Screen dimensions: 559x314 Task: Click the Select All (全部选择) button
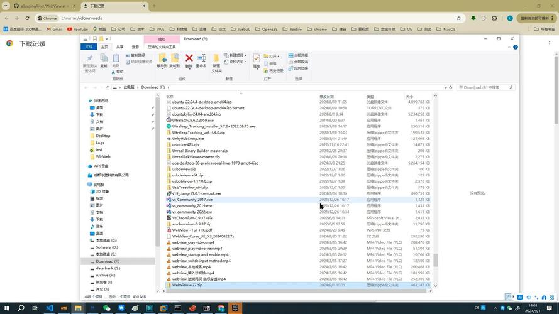tap(299, 55)
